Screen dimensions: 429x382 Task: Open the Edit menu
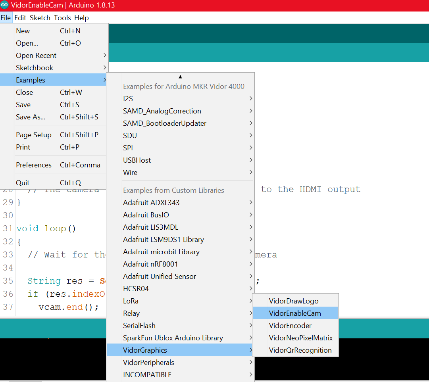coord(20,18)
